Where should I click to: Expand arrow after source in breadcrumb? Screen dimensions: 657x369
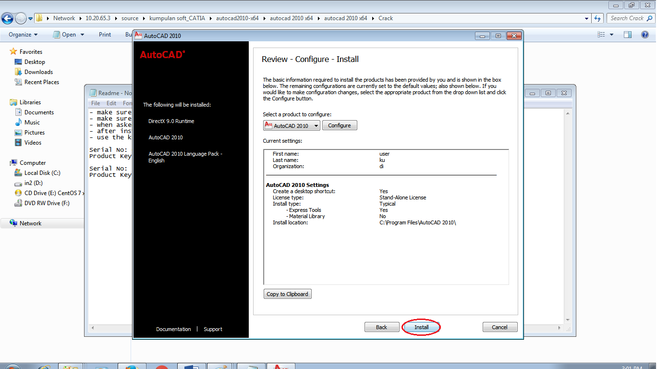(x=144, y=18)
